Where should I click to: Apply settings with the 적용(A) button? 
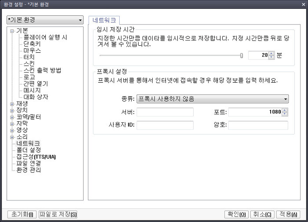pyautogui.click(x=288, y=215)
